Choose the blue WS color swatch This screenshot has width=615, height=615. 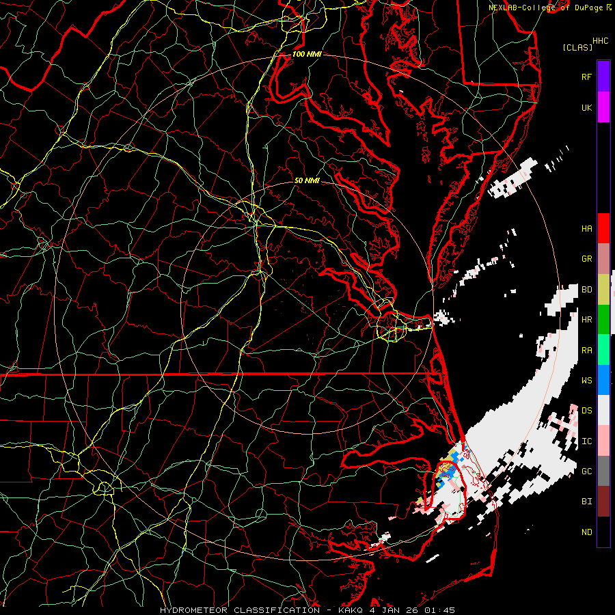click(x=603, y=380)
